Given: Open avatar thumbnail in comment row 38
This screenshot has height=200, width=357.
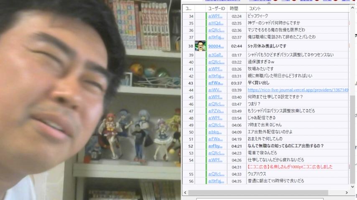Looking at the screenshot, I should click(200, 46).
